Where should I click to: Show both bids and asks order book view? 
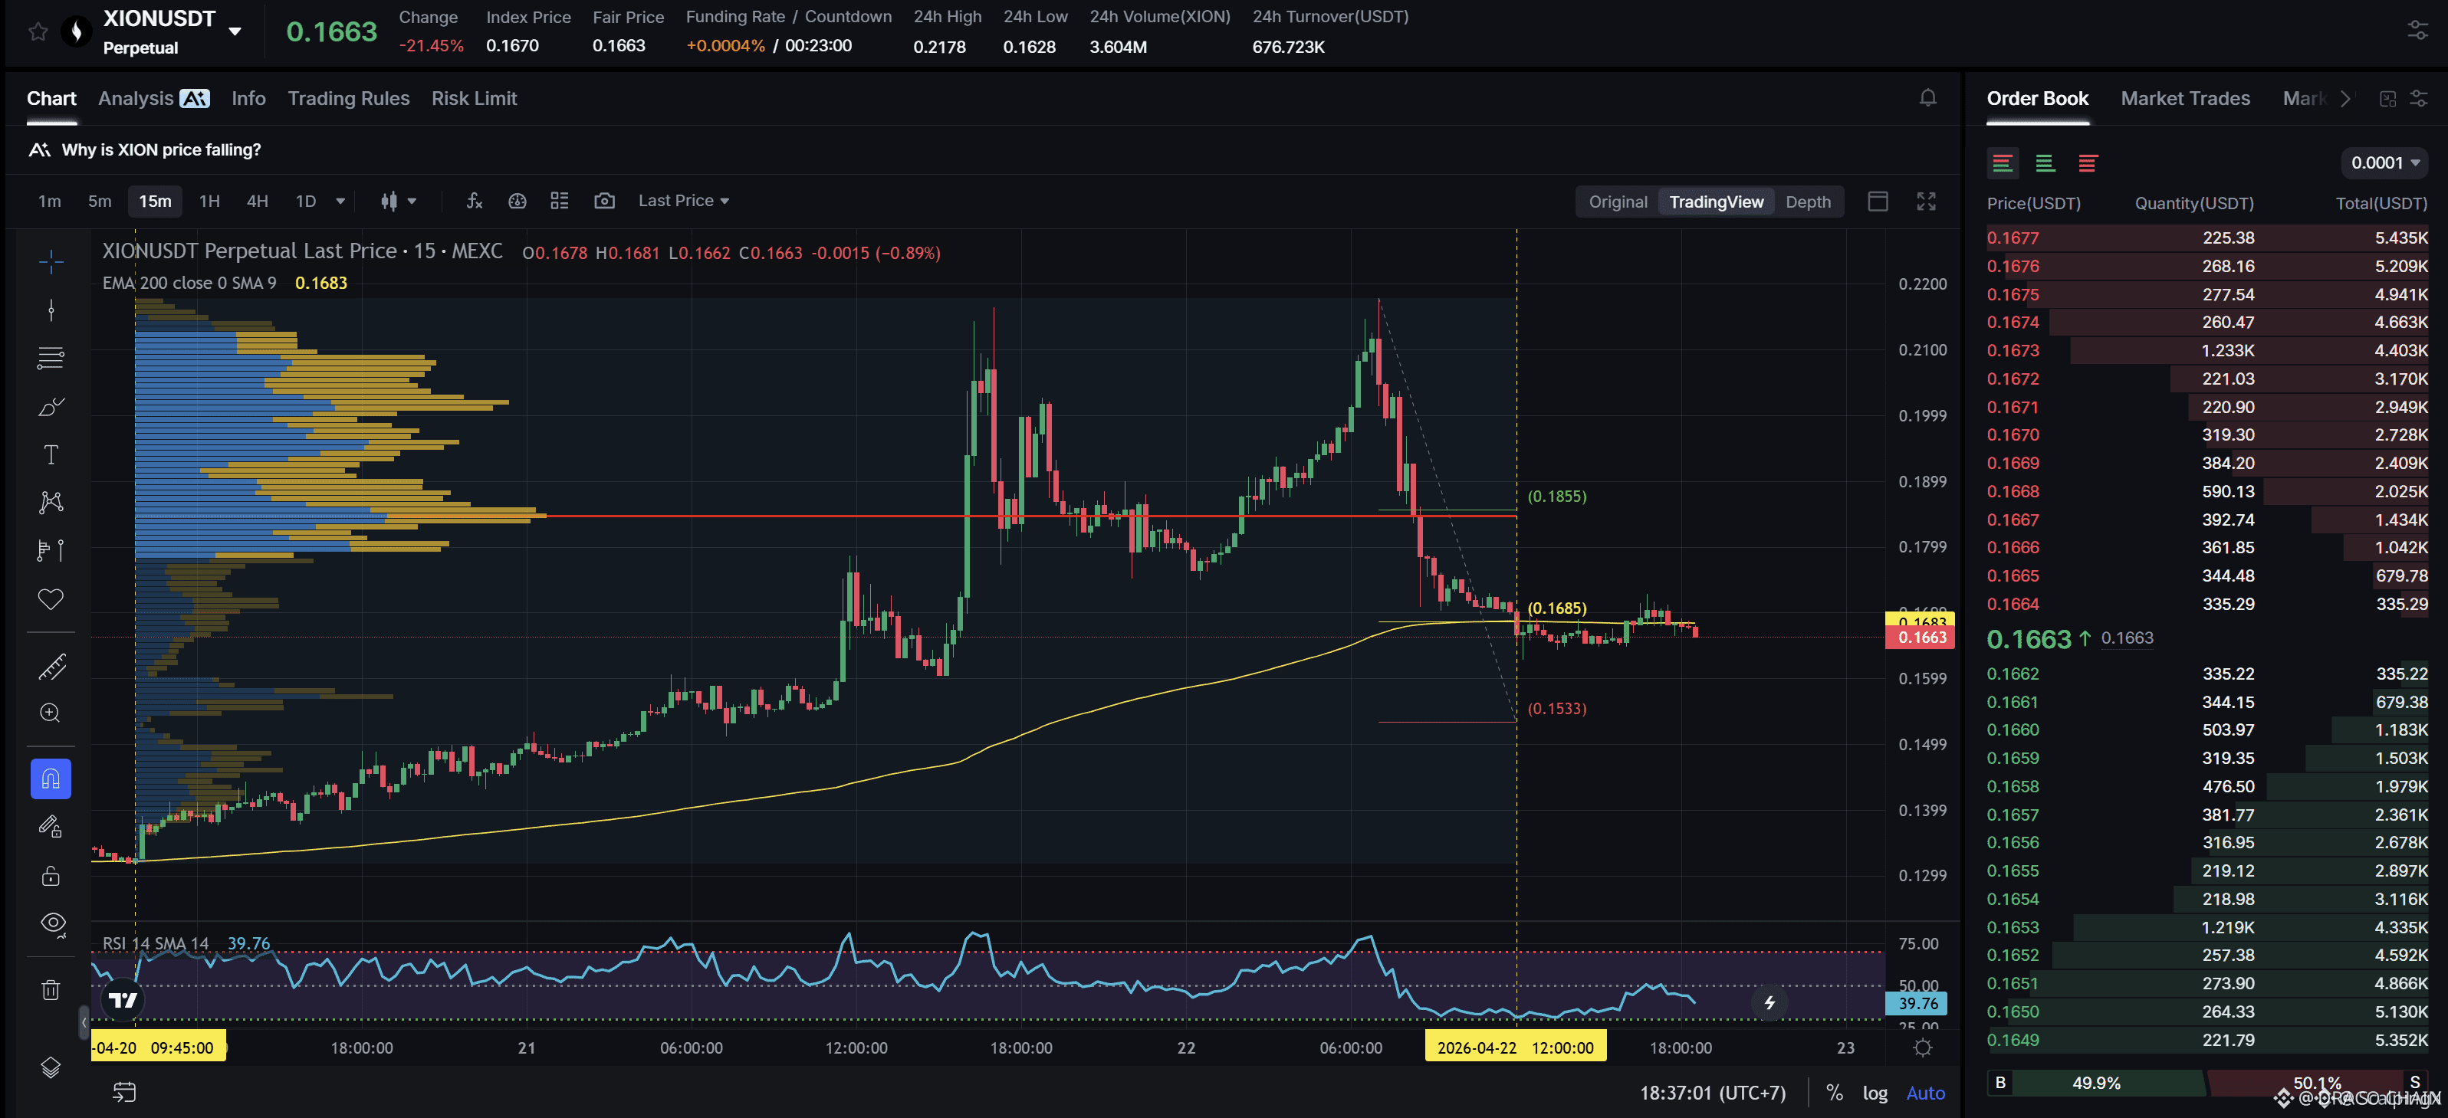coord(2003,163)
